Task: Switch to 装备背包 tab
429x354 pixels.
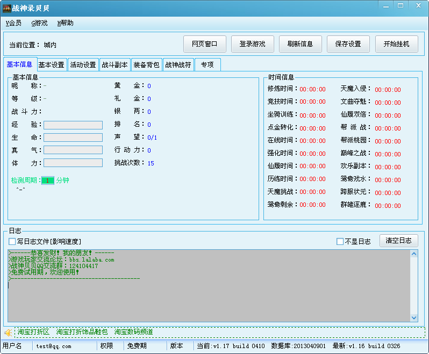Action: [146, 65]
